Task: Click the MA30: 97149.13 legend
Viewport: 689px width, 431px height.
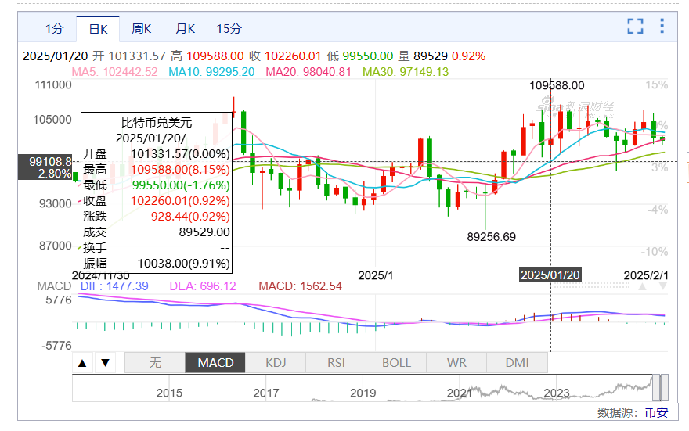Action: coord(406,71)
